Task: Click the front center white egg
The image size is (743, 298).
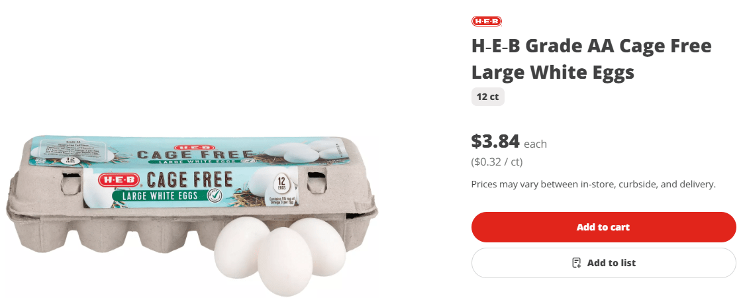Action: 285,262
